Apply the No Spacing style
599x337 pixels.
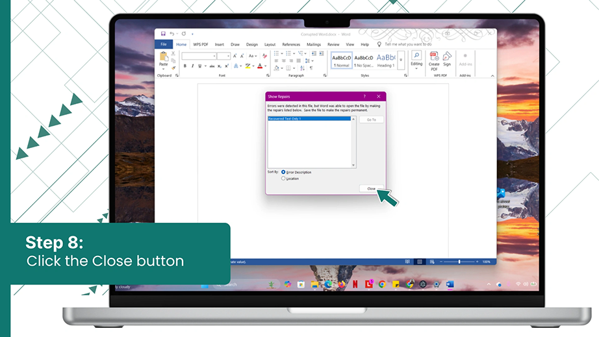pos(363,60)
